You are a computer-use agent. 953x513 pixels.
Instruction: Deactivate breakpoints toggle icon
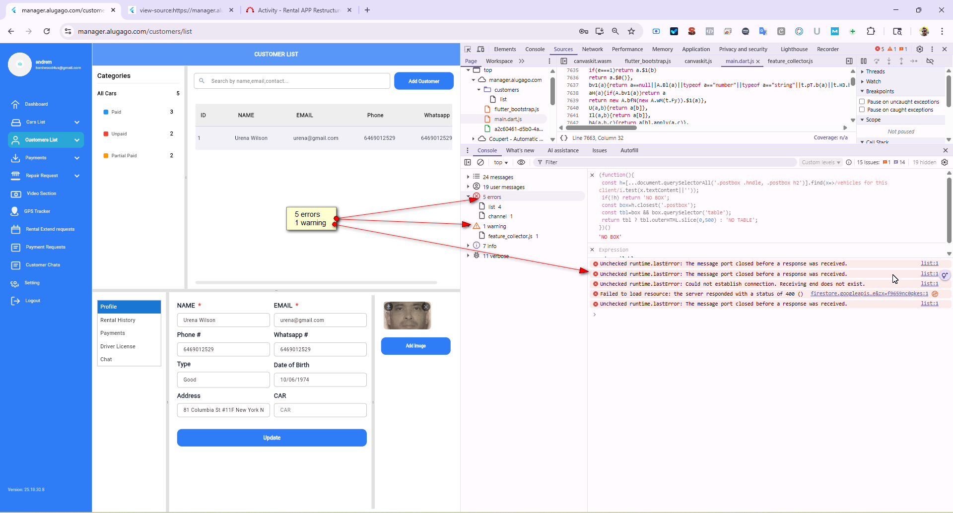pyautogui.click(x=930, y=61)
